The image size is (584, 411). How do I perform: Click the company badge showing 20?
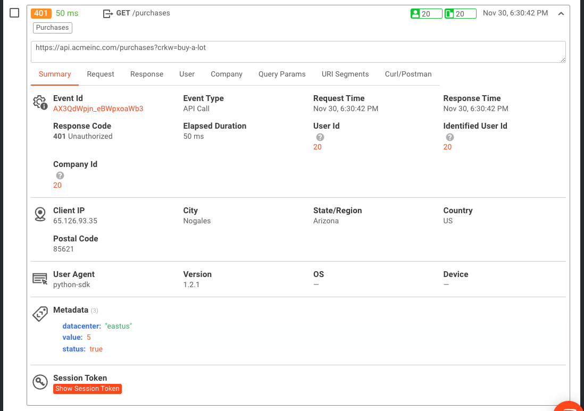(x=460, y=14)
